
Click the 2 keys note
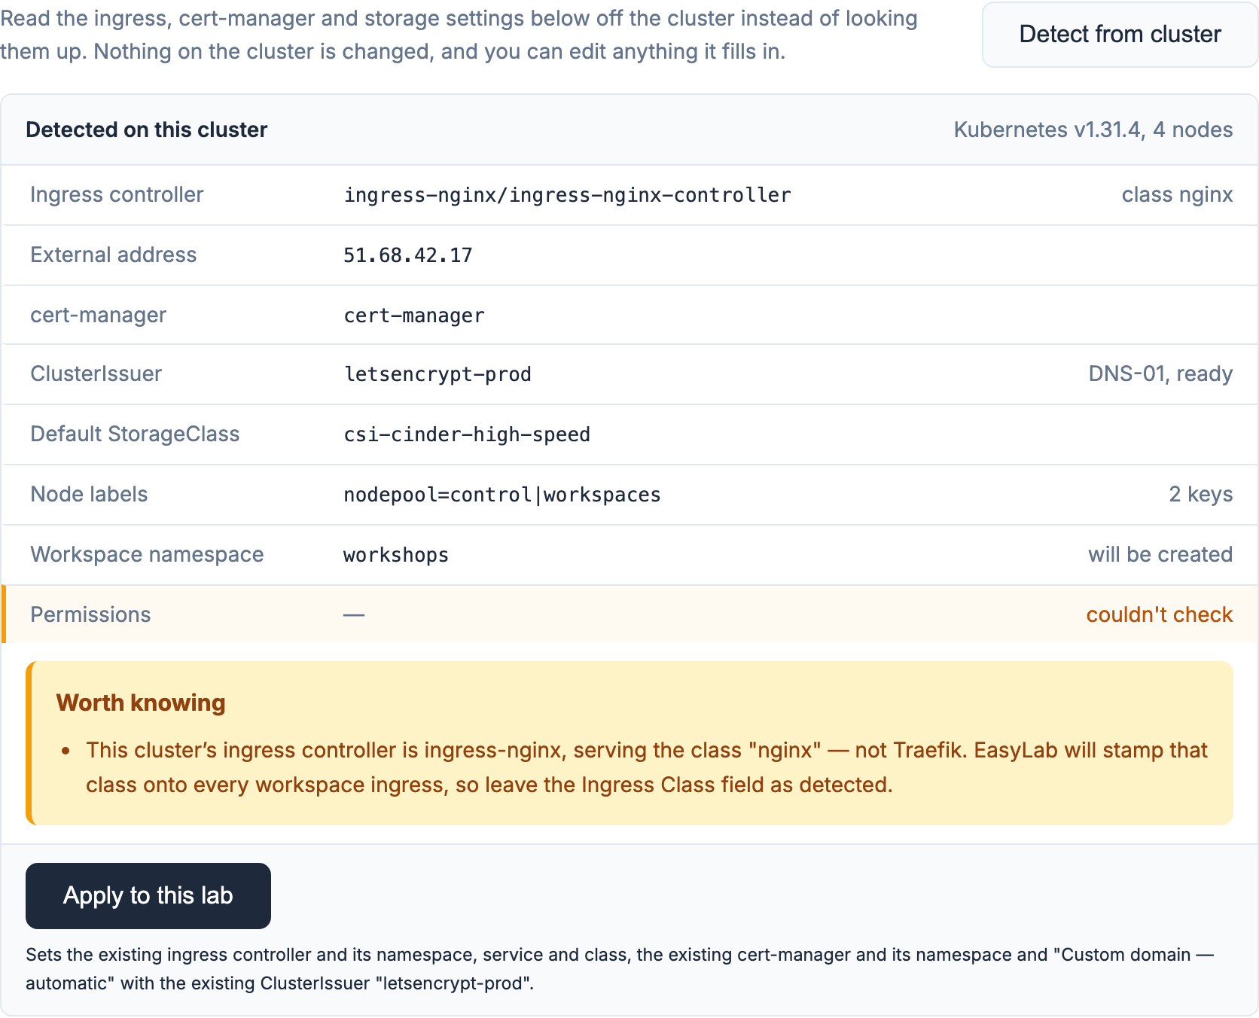click(x=1200, y=494)
